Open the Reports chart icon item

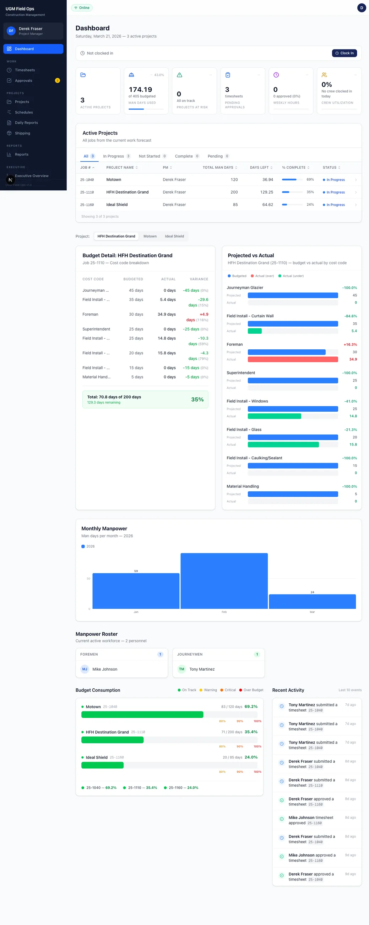click(x=33, y=154)
